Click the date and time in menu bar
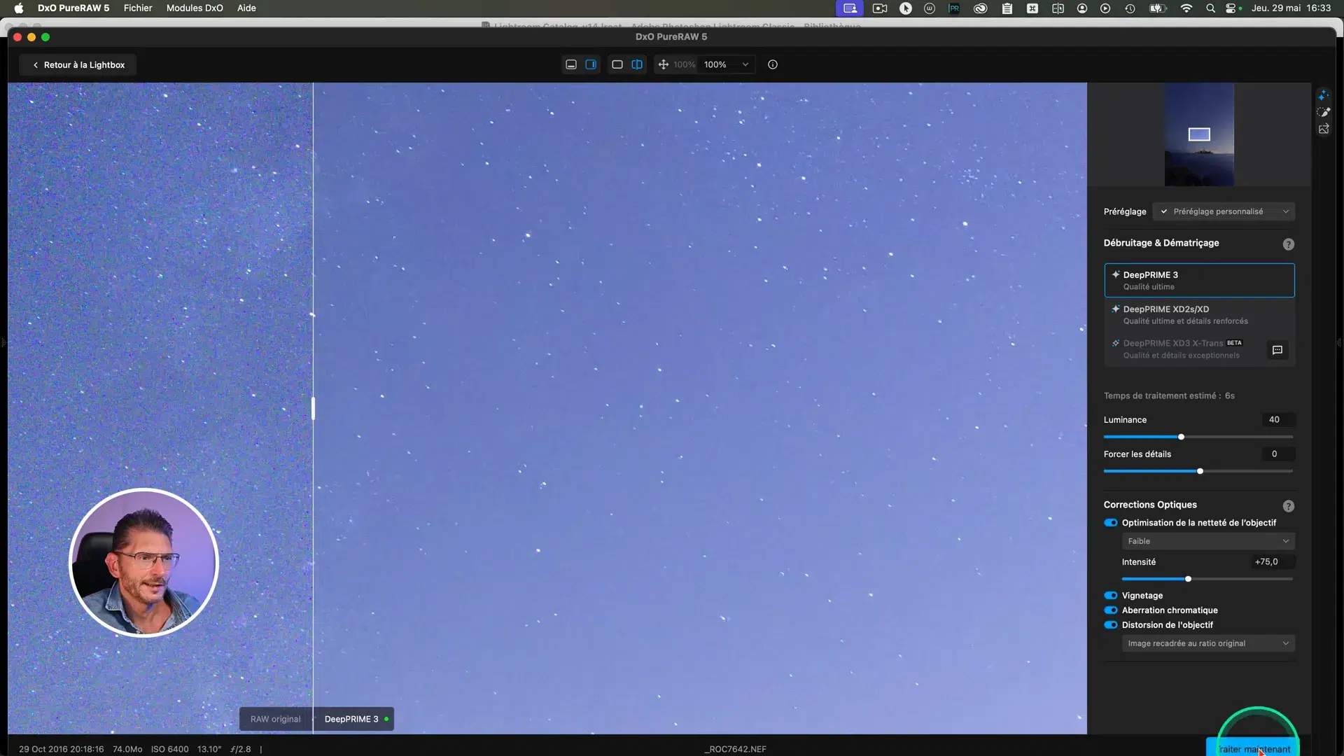1344x756 pixels. coord(1291,8)
